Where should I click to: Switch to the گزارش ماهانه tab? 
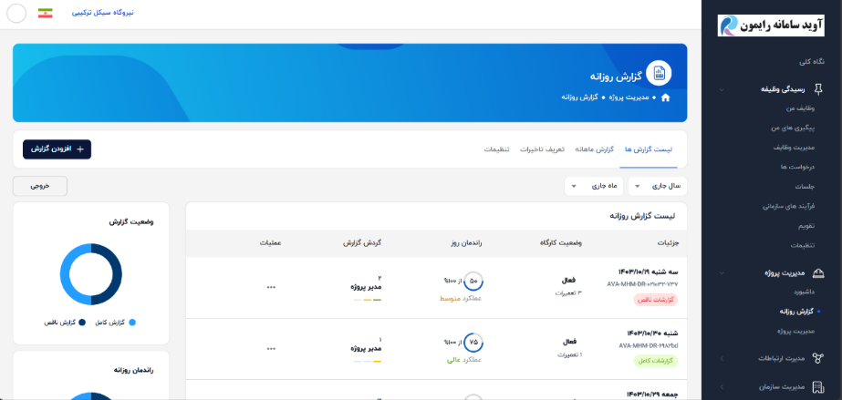[x=594, y=149]
